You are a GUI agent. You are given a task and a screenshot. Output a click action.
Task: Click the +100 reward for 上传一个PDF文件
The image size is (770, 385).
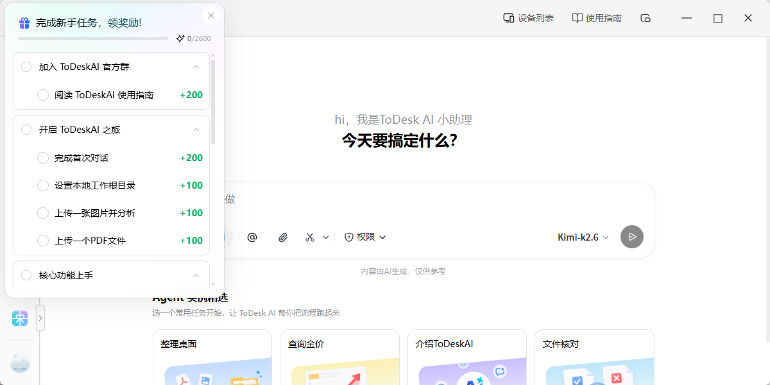click(191, 241)
